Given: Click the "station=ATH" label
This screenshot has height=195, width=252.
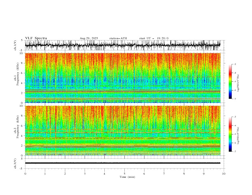Looking at the screenshot, I should (x=118, y=38).
